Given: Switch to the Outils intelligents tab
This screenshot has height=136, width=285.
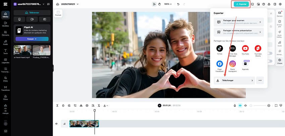Looking at the screenshot, I should point(280,34).
